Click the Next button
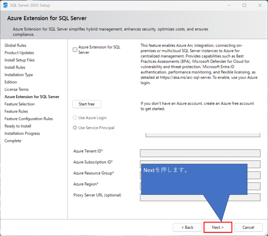Viewport: 268px width, 236px height. (x=218, y=227)
